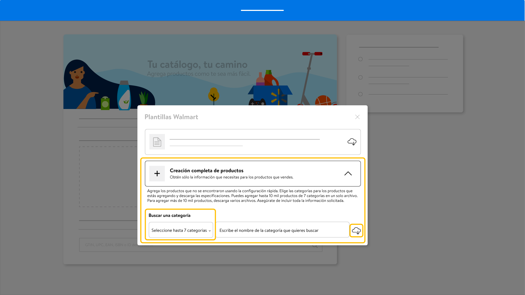Select the second radio option in right panel
525x295 pixels.
[x=360, y=78]
